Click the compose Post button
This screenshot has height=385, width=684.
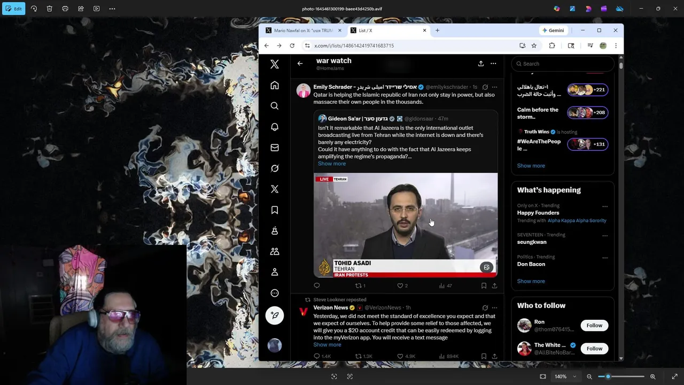click(x=275, y=315)
